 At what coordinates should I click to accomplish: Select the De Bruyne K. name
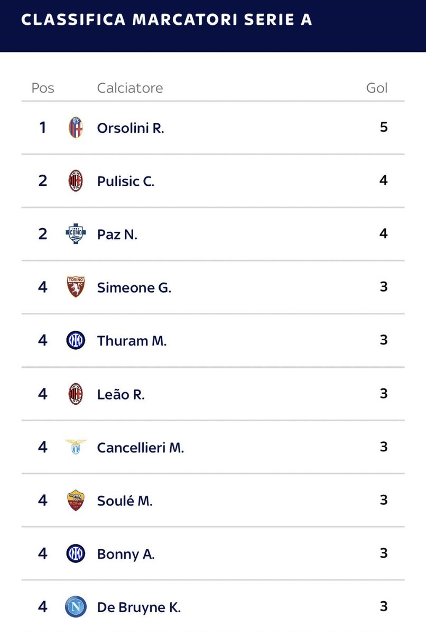139,607
